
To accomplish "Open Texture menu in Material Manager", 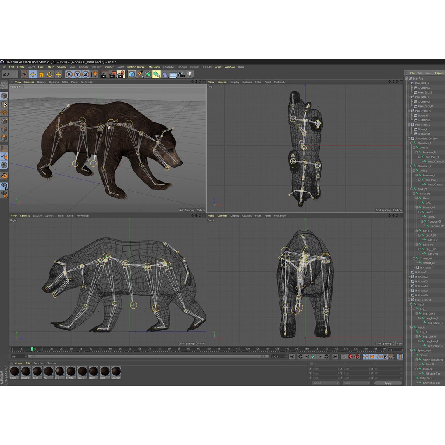I will coord(52,363).
